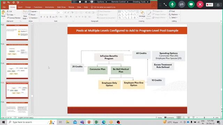This screenshot has height=125, width=223.
Task: Open the Select dropdown in Editing
Action: [173, 18]
